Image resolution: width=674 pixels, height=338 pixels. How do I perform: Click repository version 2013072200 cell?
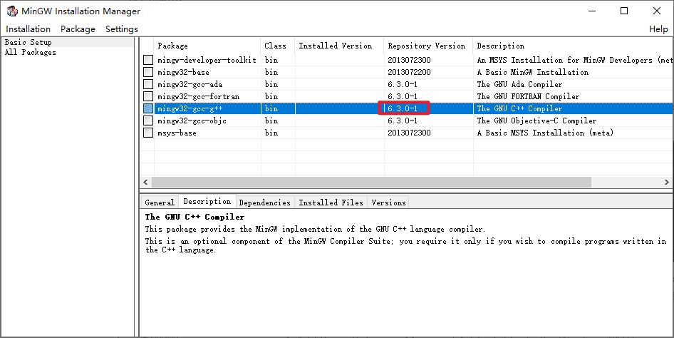[409, 72]
